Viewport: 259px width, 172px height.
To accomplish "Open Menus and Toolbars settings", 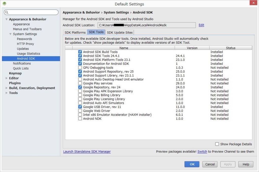I will pos(27,29).
